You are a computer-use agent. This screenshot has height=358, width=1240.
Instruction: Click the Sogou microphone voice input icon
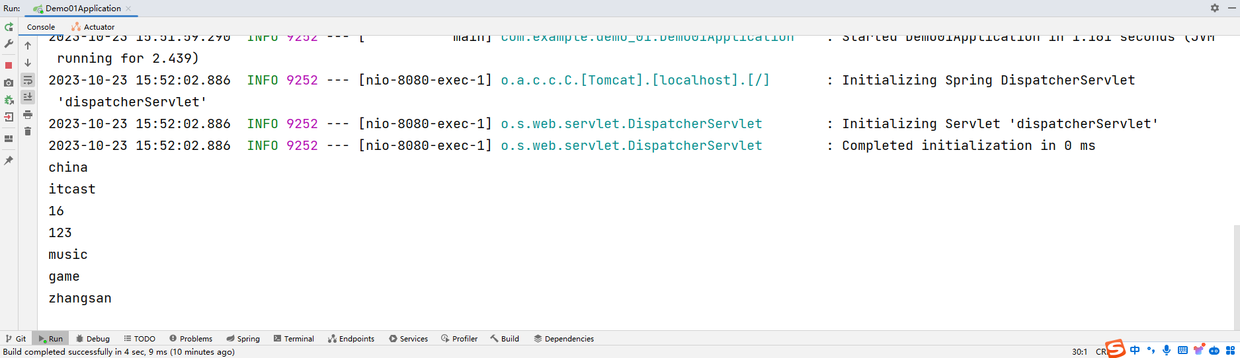tap(1167, 350)
